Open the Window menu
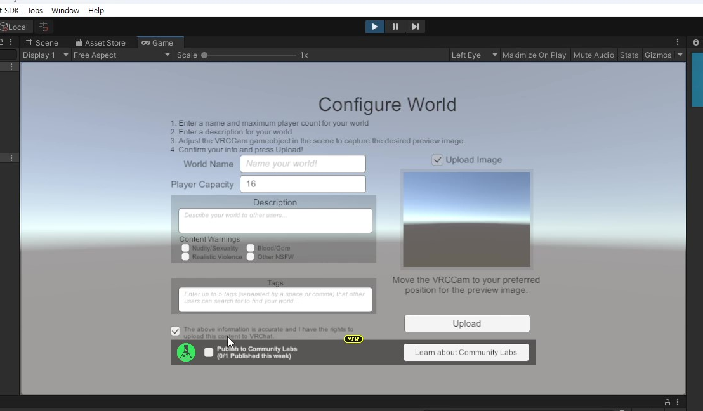Screen dimensions: 703x411 [x=65, y=10]
